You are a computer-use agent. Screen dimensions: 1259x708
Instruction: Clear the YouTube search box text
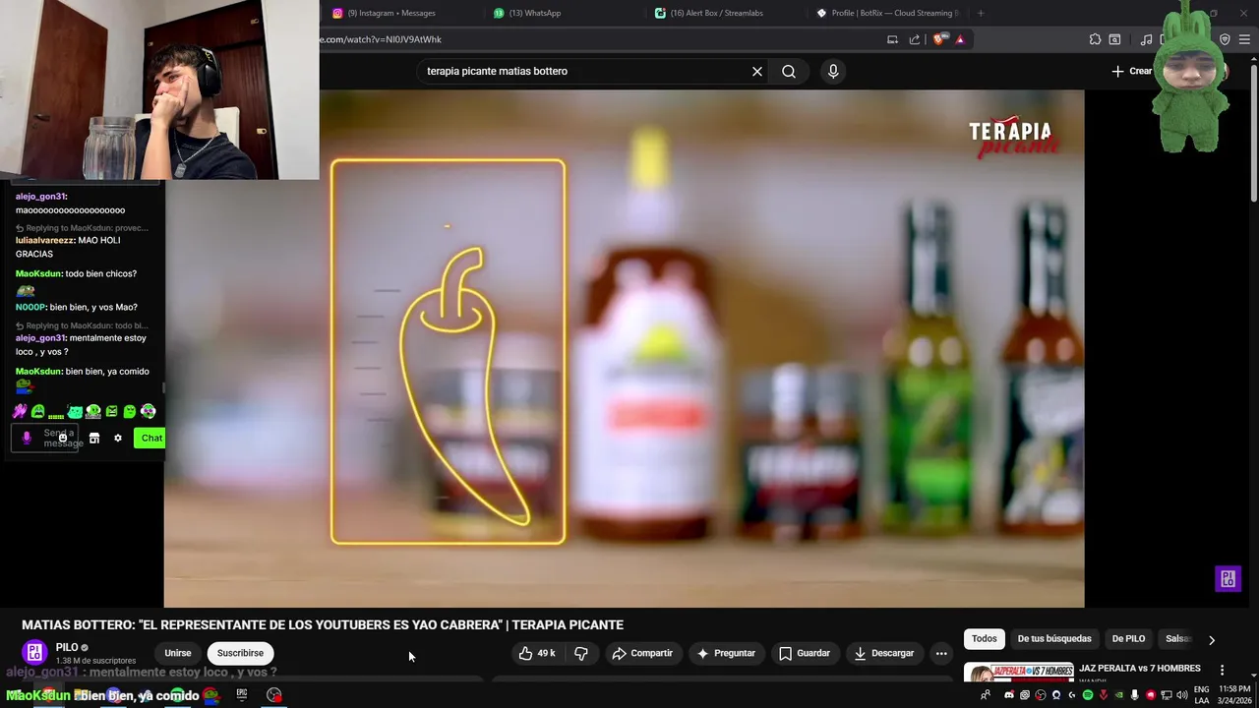pyautogui.click(x=757, y=71)
